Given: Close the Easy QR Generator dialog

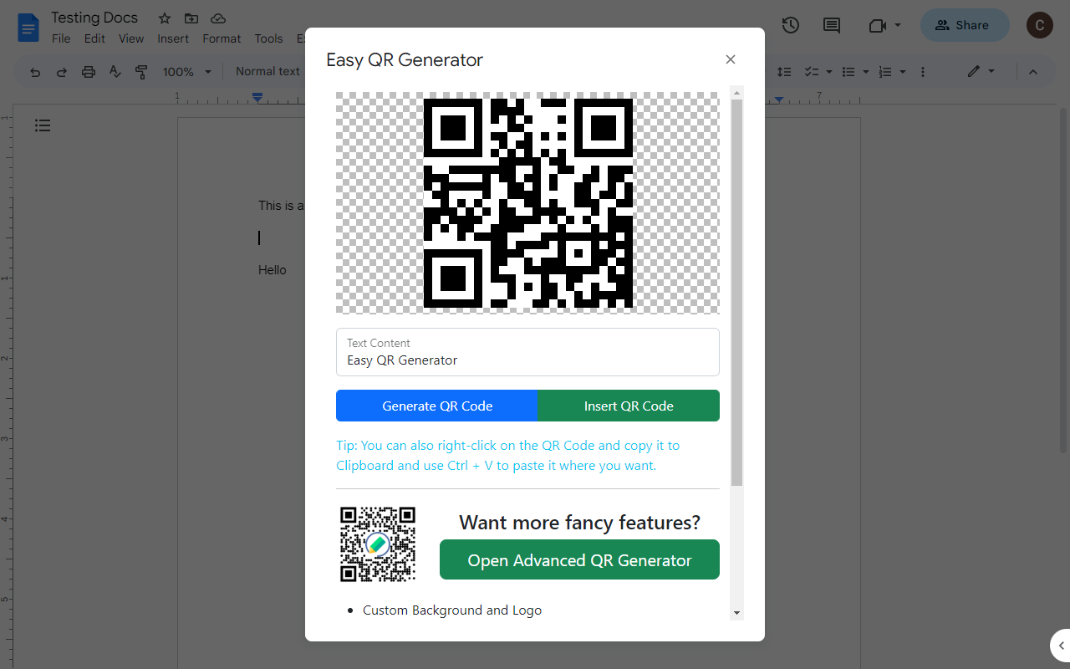Looking at the screenshot, I should pyautogui.click(x=731, y=59).
